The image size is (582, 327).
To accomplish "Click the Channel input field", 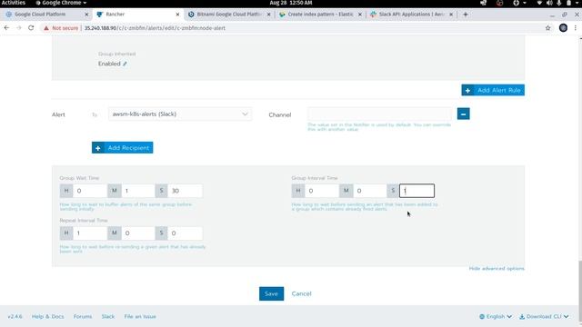I will pyautogui.click(x=379, y=114).
